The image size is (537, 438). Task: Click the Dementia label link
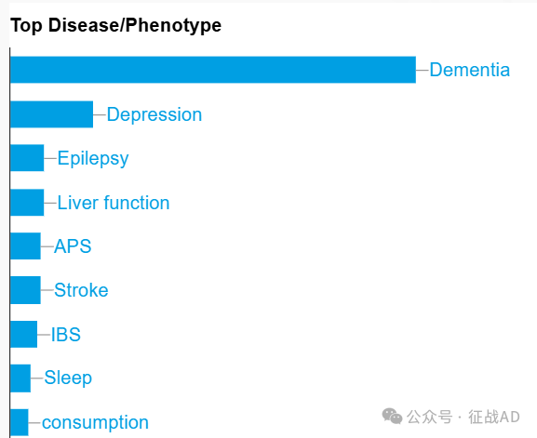click(x=470, y=70)
